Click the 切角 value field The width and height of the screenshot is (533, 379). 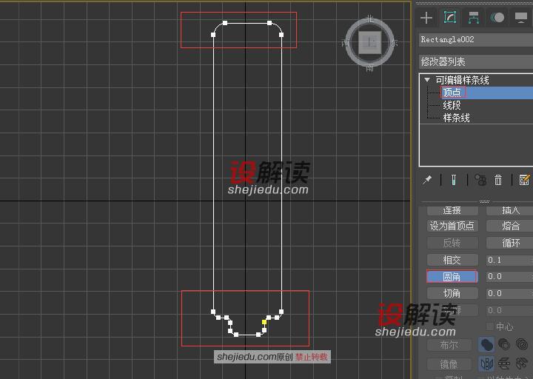(x=508, y=293)
